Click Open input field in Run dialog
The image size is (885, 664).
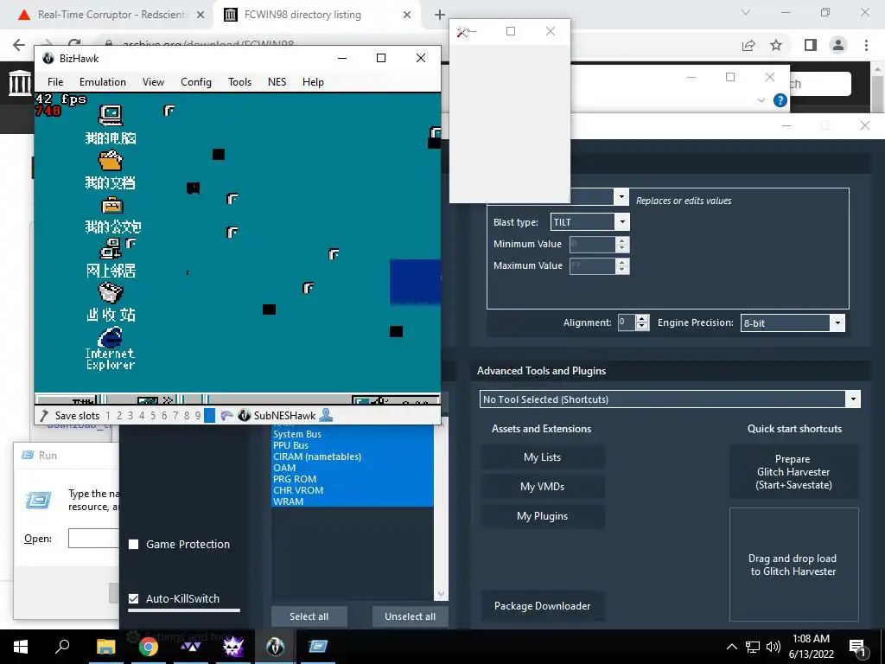pyautogui.click(x=93, y=538)
